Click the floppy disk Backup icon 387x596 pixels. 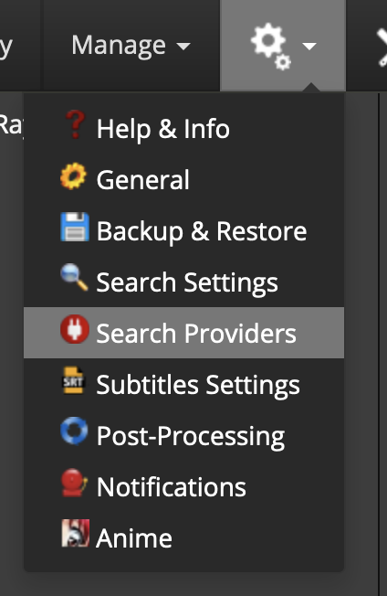75,227
